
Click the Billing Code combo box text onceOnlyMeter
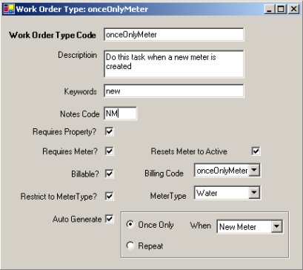222,171
